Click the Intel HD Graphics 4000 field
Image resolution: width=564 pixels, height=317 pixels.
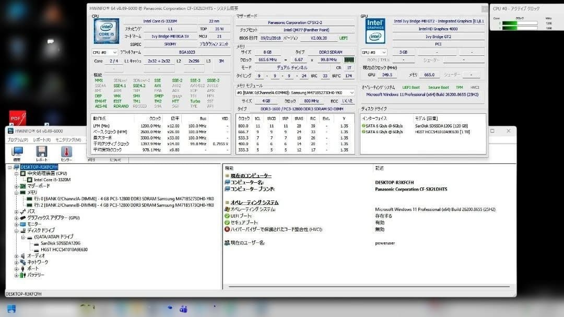click(438, 29)
